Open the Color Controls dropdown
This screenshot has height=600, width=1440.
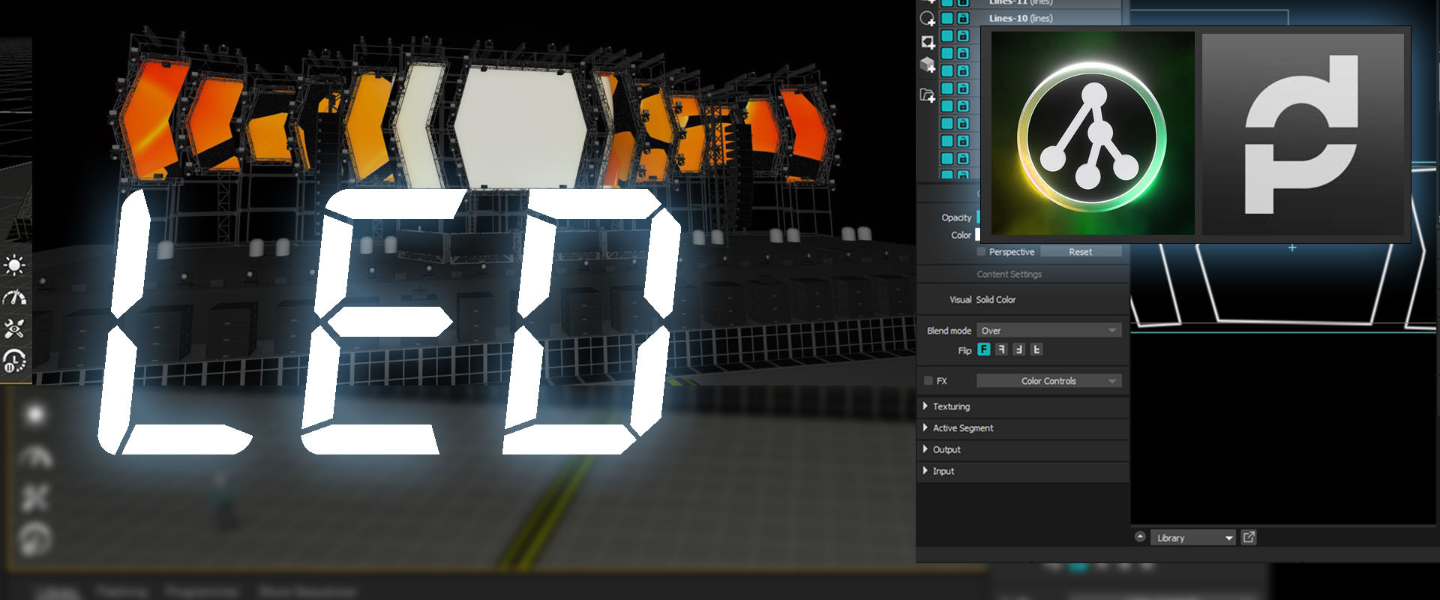[1048, 381]
